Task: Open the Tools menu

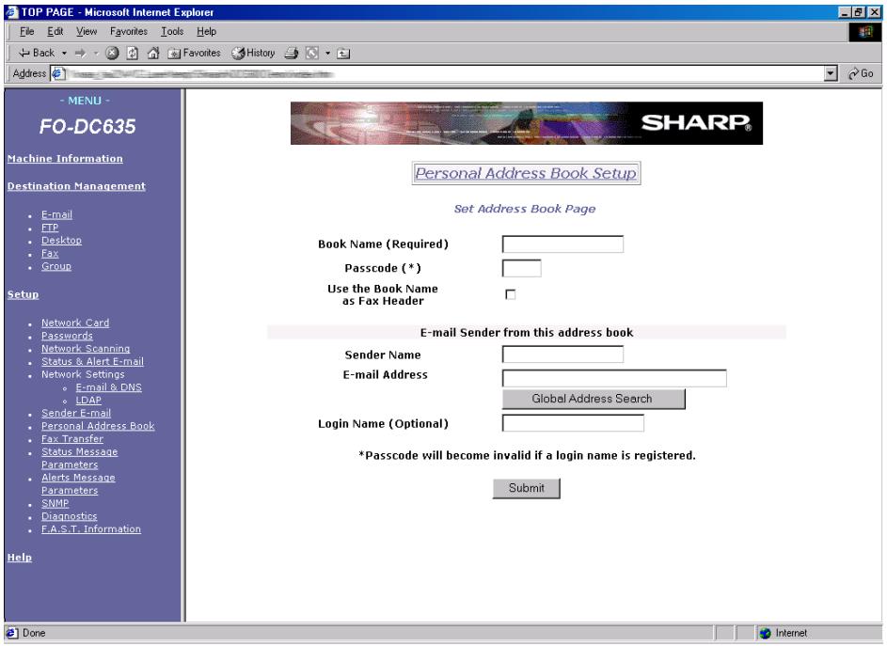Action: click(x=172, y=32)
